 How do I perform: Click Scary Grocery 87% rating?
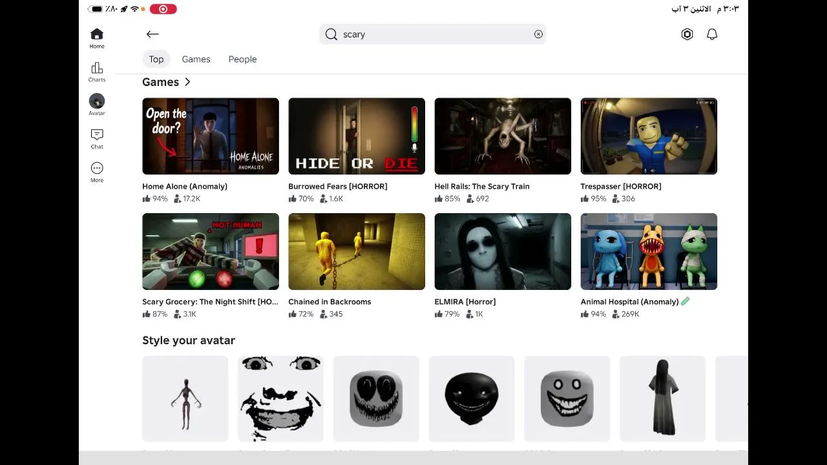(x=155, y=315)
